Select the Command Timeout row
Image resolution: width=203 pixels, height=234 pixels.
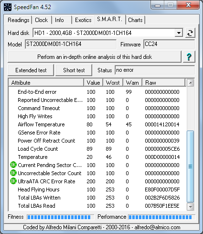[97, 108]
